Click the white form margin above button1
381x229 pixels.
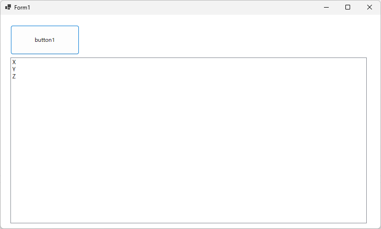click(45, 20)
